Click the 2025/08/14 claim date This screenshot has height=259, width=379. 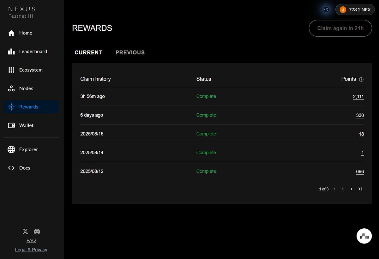(92, 153)
